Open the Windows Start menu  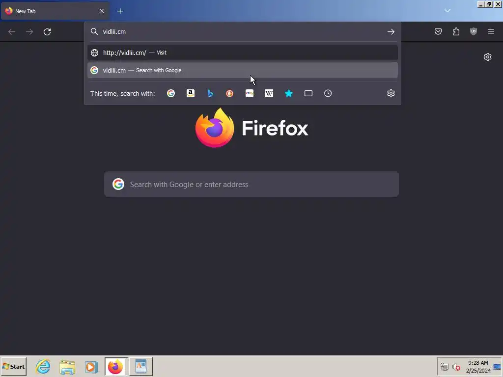coord(13,366)
